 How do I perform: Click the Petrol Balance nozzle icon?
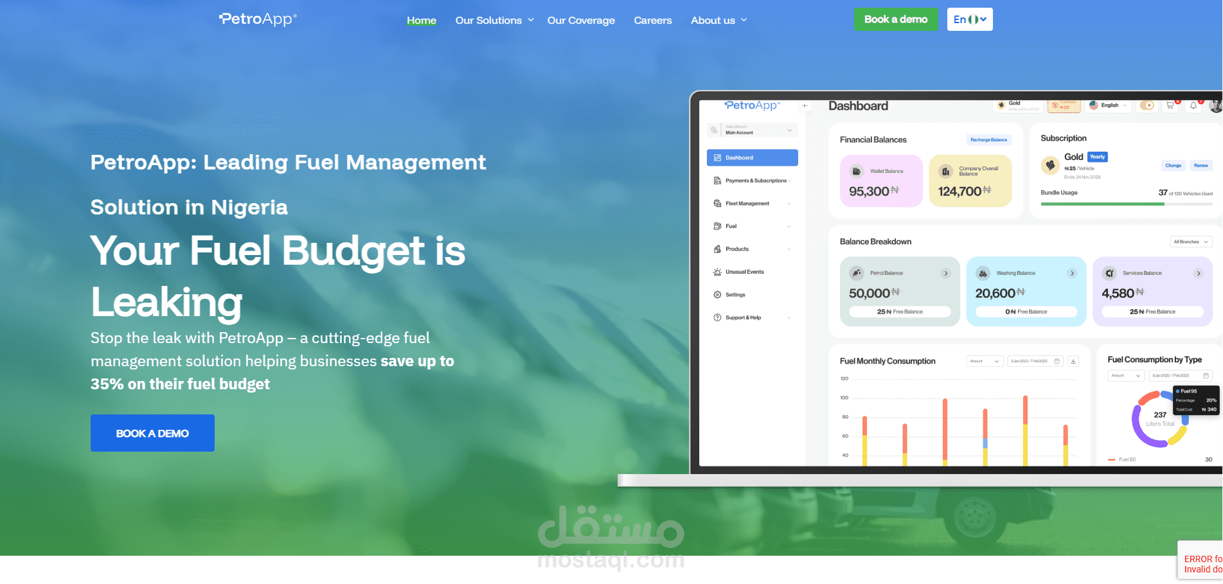pos(857,273)
